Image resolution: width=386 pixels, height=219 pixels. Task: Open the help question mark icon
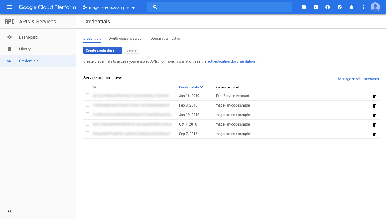point(340,7)
